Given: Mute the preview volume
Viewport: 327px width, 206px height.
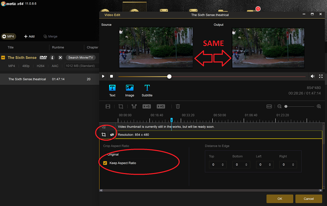Looking at the screenshot, I should (x=313, y=76).
